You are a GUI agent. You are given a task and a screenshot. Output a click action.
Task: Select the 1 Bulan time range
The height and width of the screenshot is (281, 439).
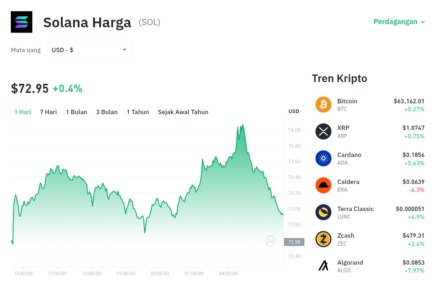(x=77, y=112)
